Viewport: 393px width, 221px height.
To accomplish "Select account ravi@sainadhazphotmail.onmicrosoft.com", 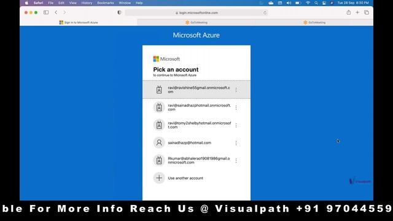I will (196, 107).
